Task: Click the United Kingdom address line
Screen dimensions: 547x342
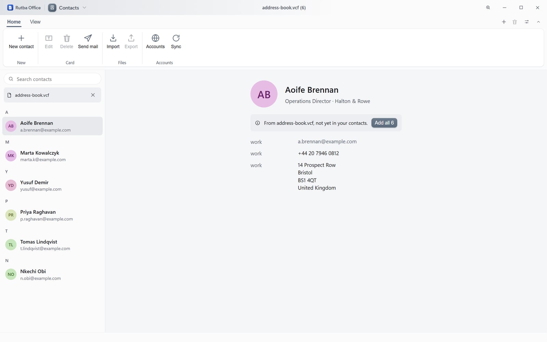Action: click(x=317, y=188)
